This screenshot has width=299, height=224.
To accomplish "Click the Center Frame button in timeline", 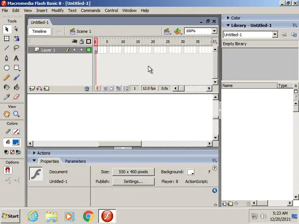I will point(97,88).
